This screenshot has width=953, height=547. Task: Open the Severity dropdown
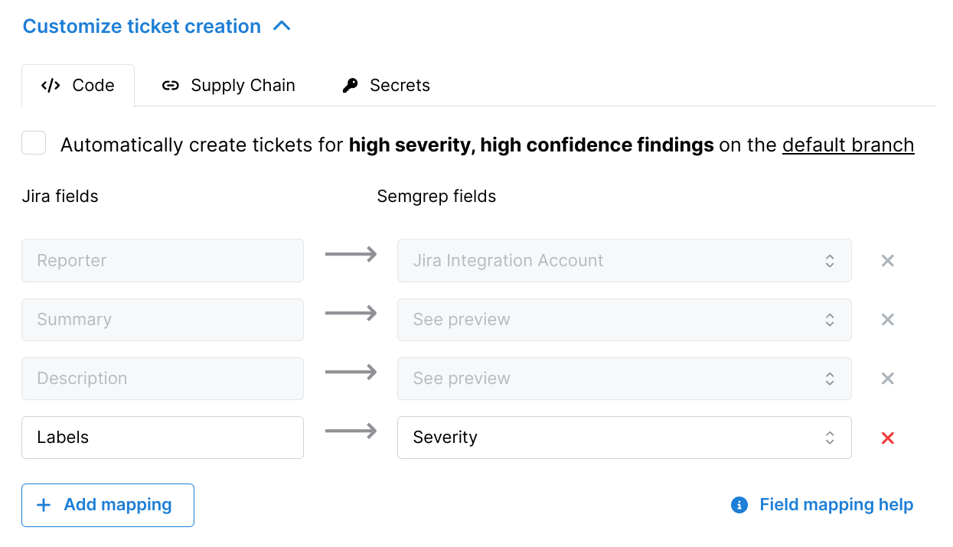click(829, 437)
